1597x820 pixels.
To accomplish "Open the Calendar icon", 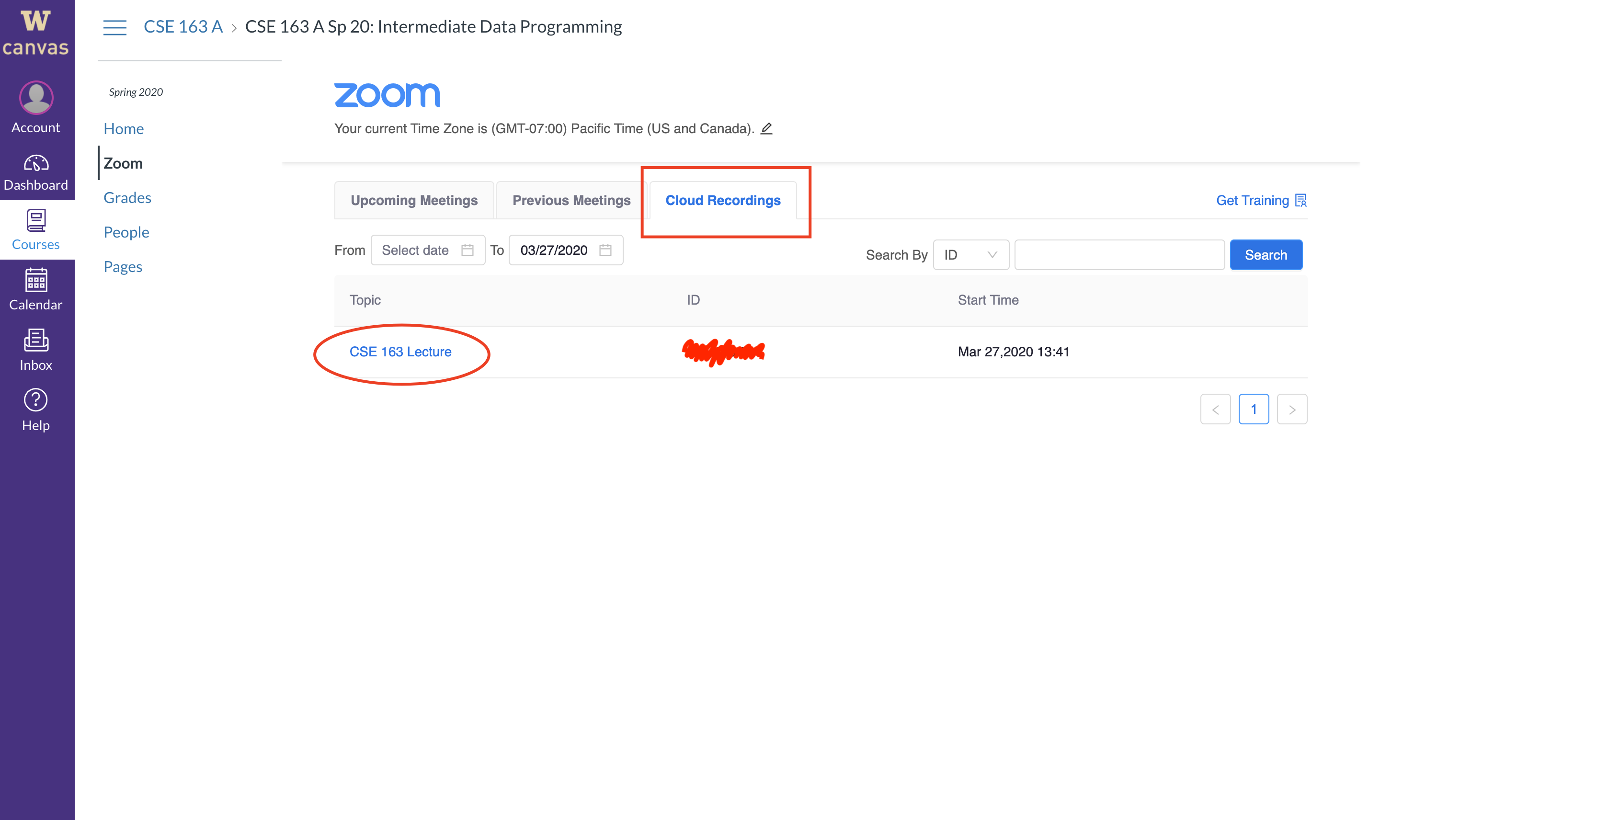I will tap(36, 280).
